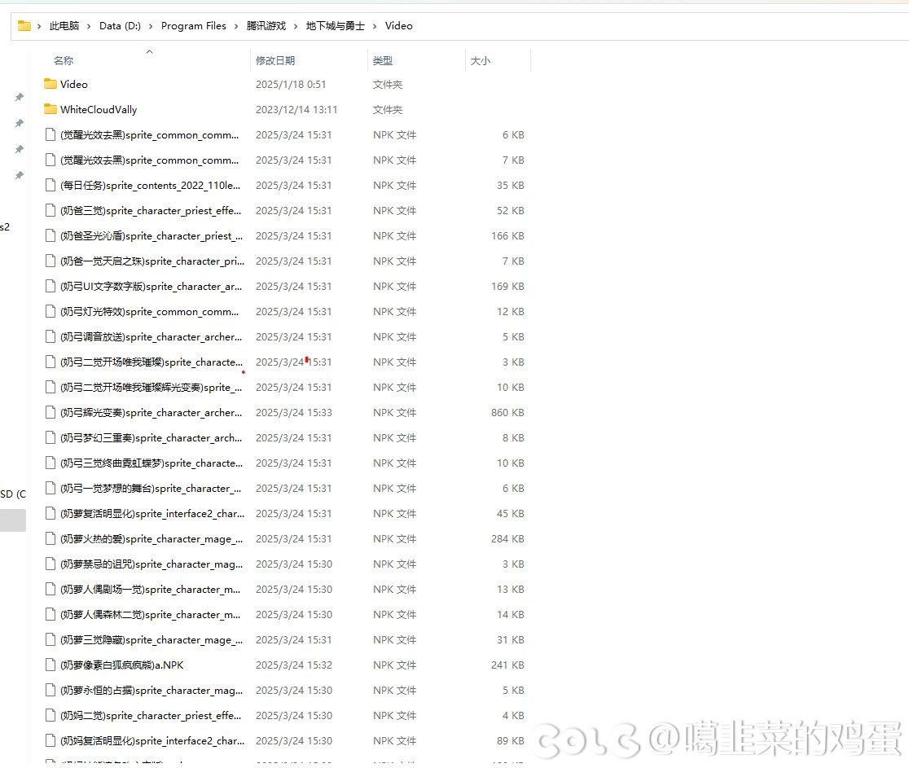
Task: Expand the chevron between folder icon and 此电脑
Action: coord(39,26)
